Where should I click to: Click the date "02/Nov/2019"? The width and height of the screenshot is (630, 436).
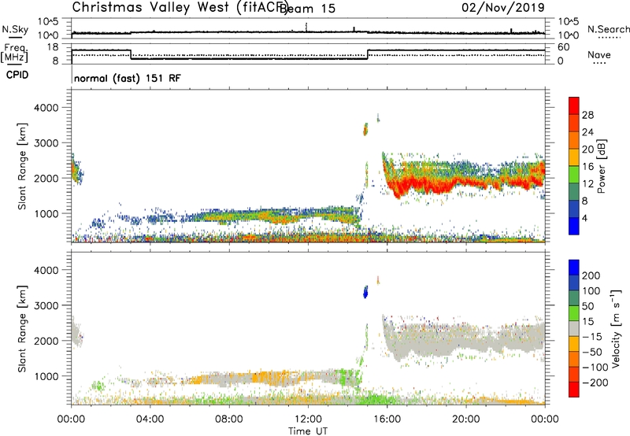click(x=503, y=8)
